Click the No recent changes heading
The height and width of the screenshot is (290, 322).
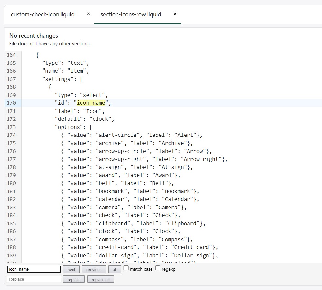34,36
